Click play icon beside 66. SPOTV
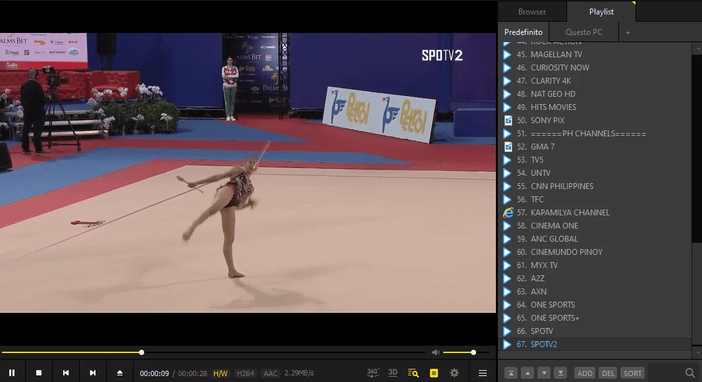This screenshot has width=702, height=382. (x=507, y=331)
